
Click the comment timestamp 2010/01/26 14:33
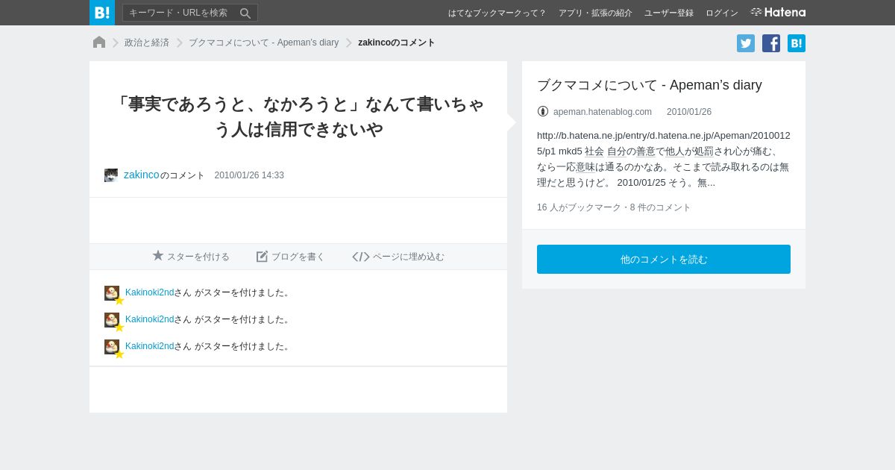[x=249, y=175]
